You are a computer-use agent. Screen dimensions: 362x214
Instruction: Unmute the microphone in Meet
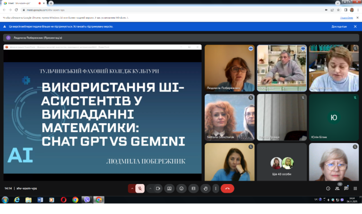140,189
